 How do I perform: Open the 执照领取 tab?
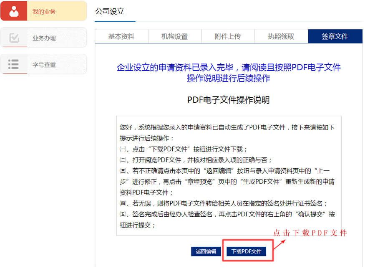(x=282, y=36)
